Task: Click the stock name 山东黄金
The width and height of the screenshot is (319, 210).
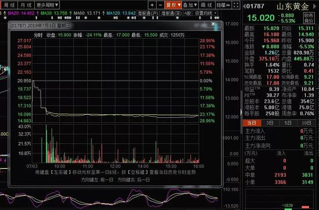Action: tap(292, 6)
